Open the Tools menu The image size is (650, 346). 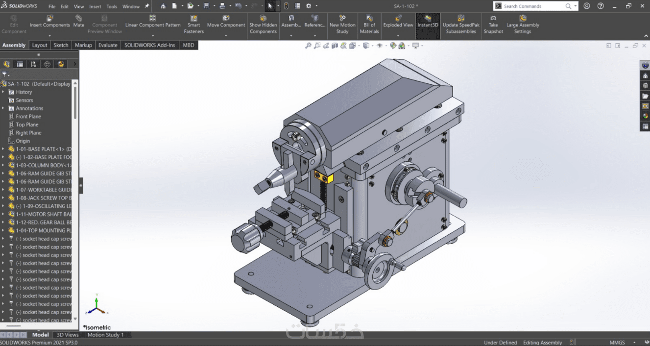pyautogui.click(x=112, y=6)
